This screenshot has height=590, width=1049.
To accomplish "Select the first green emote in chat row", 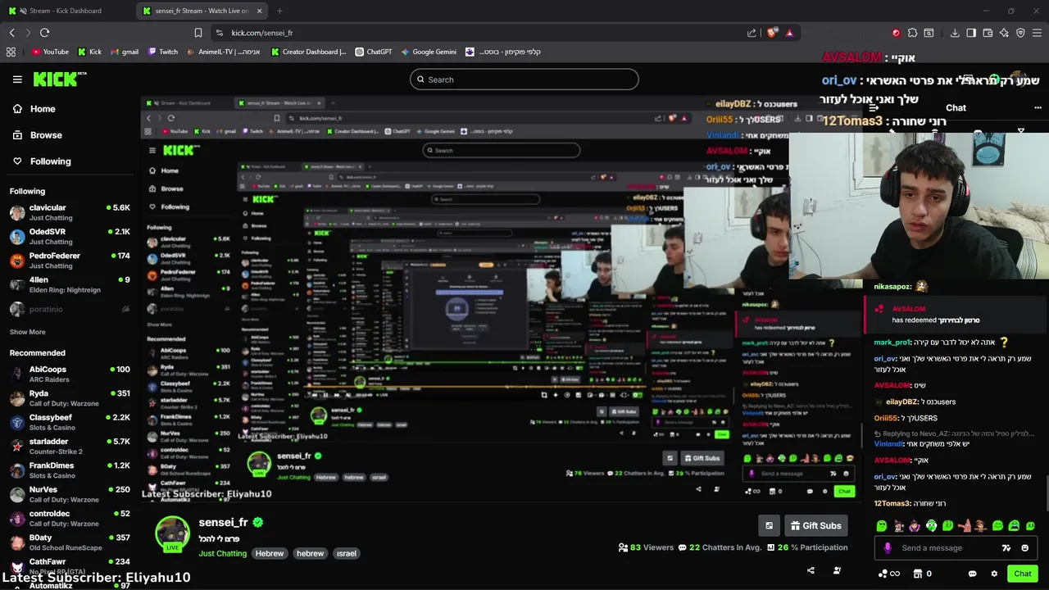I will pos(882,526).
